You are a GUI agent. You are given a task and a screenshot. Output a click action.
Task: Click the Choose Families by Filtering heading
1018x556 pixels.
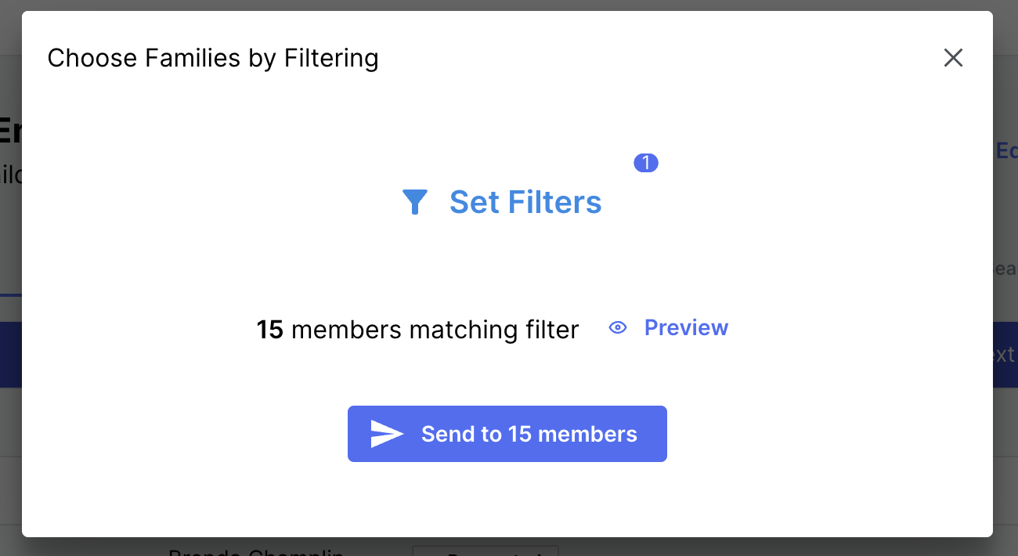pos(213,58)
